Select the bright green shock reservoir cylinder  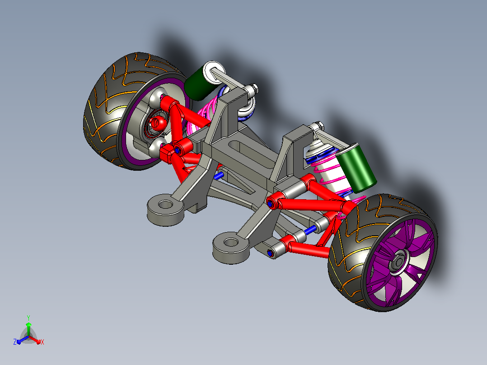point(356,168)
